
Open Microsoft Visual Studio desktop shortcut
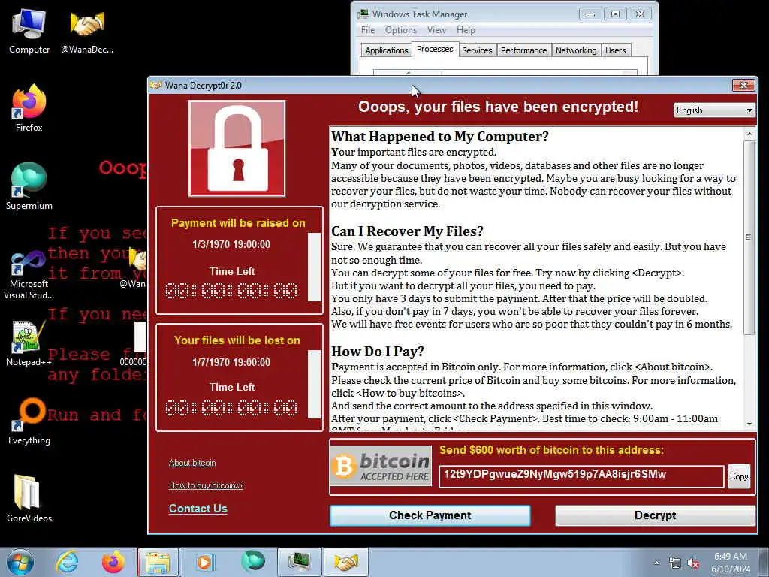tap(29, 275)
